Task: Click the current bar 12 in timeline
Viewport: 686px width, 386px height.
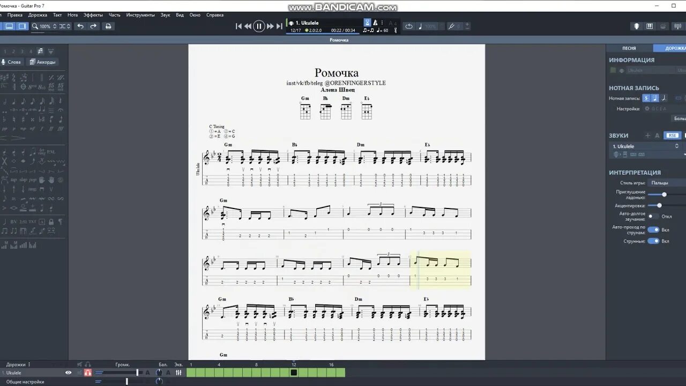Action: tap(294, 373)
